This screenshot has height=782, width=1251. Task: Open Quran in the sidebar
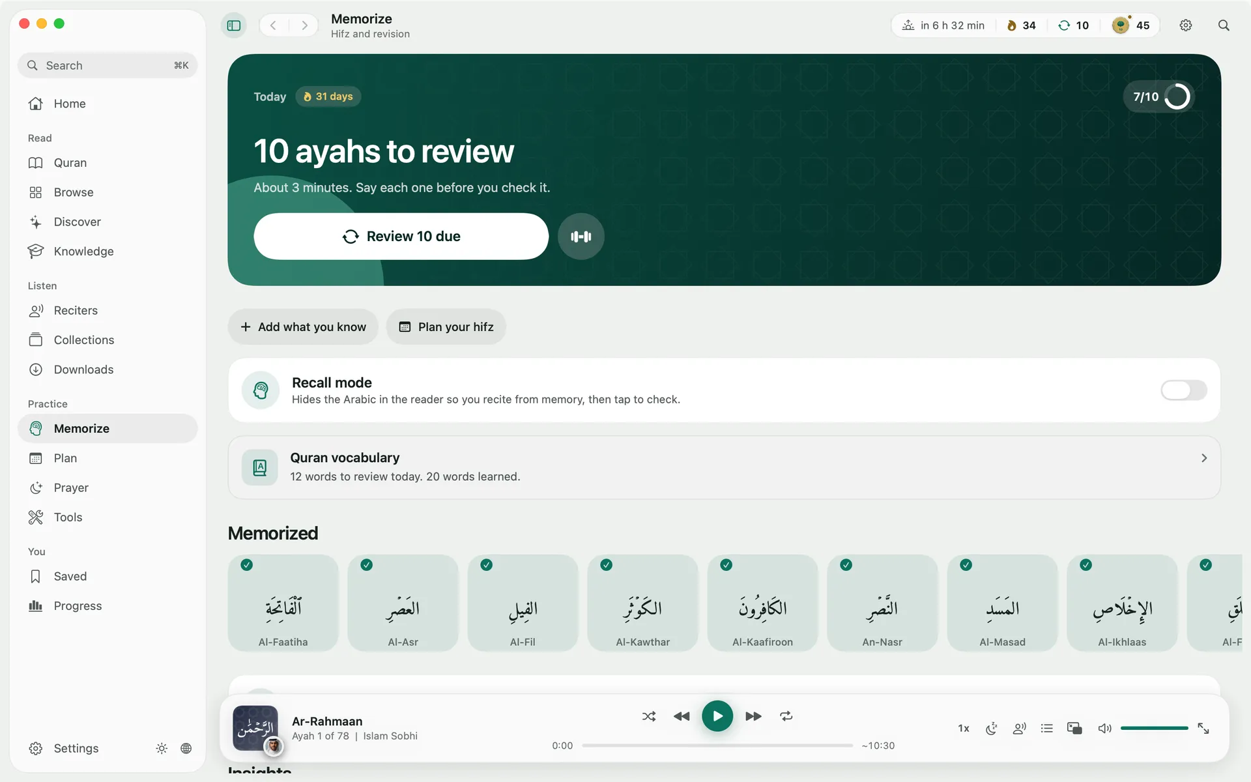pyautogui.click(x=108, y=163)
